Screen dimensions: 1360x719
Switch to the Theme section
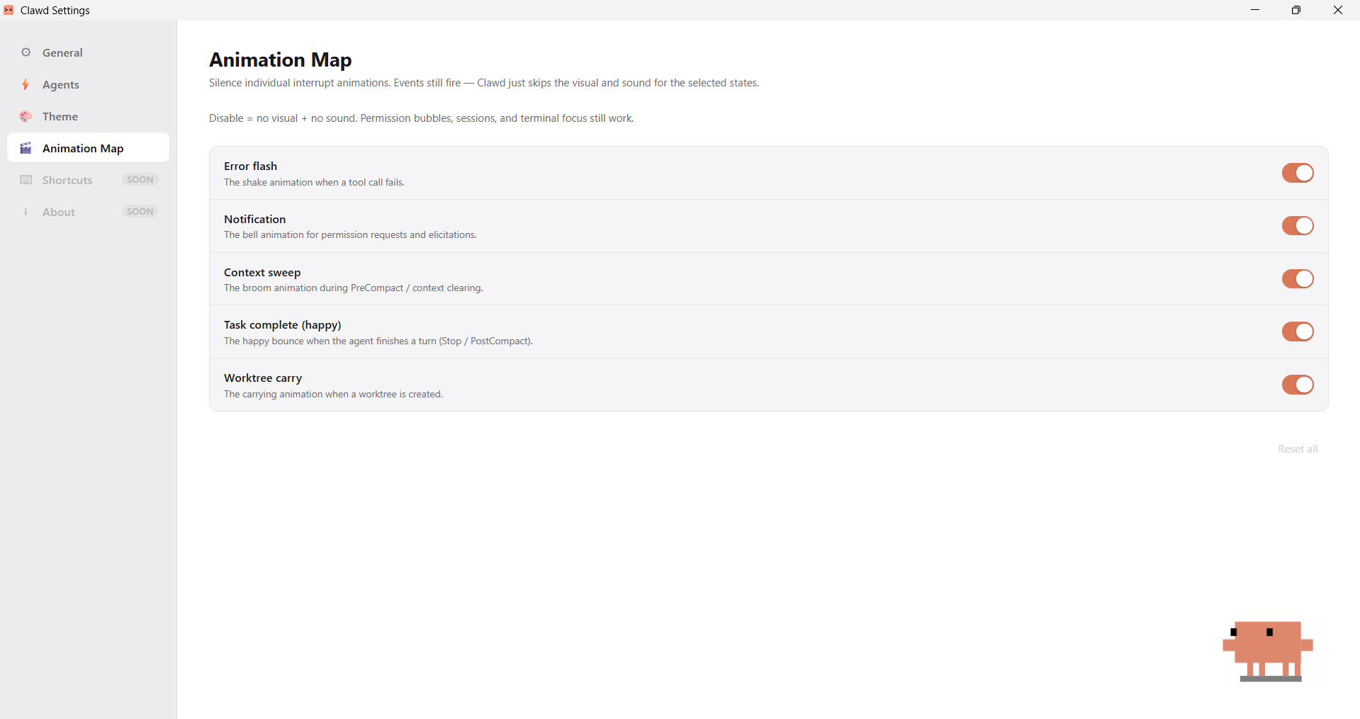(88, 116)
